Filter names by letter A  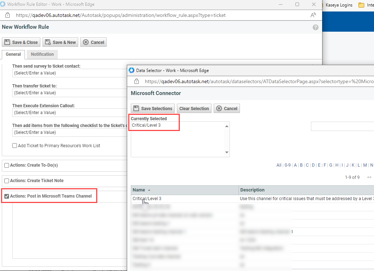coord(295,165)
